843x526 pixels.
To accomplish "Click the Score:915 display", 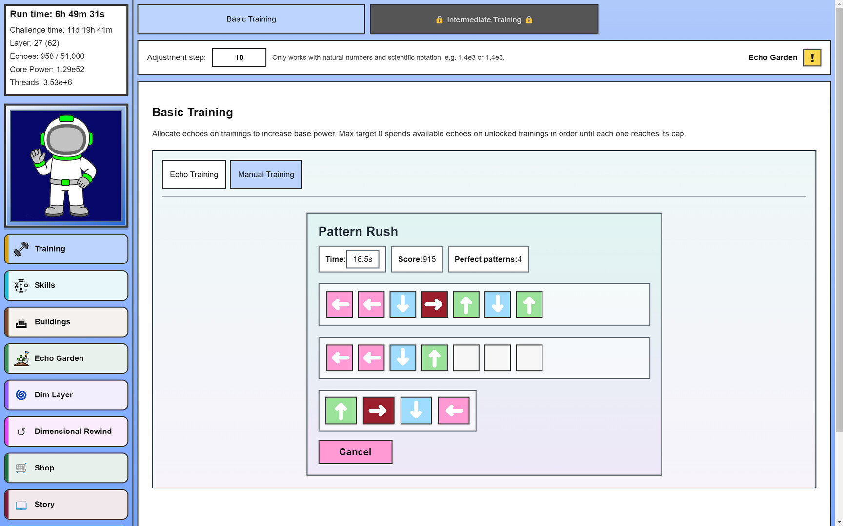I will point(417,259).
